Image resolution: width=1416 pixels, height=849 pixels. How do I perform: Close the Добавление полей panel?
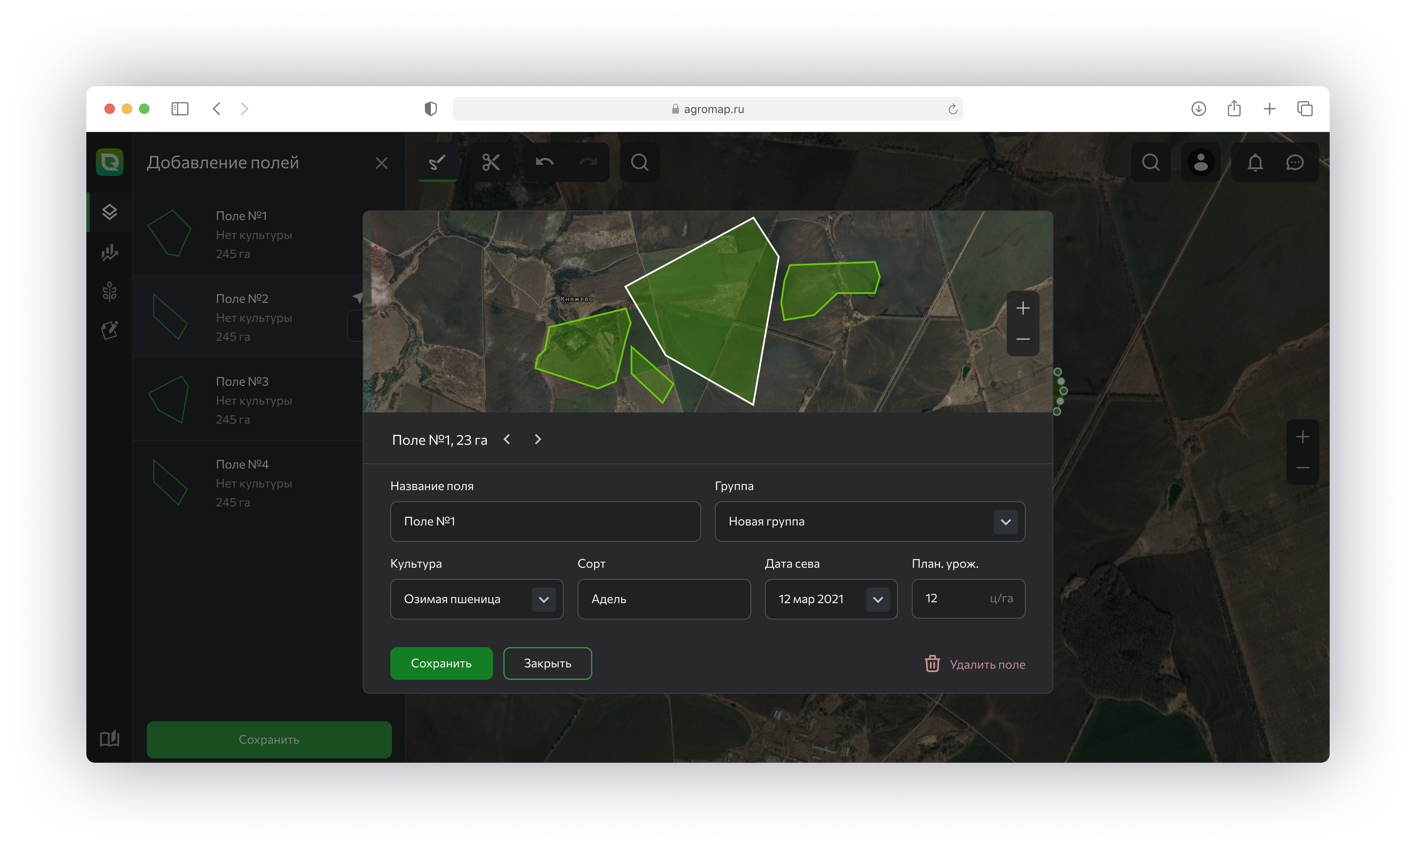click(381, 163)
